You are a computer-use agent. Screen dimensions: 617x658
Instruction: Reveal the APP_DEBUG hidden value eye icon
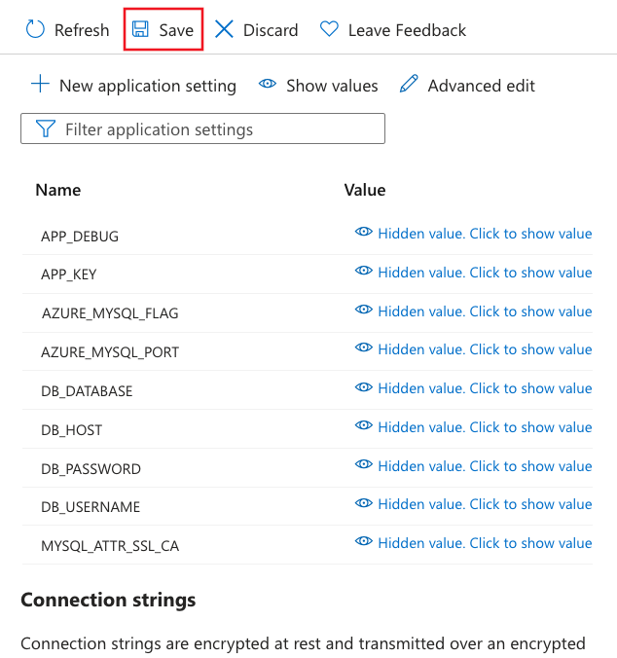pos(364,233)
